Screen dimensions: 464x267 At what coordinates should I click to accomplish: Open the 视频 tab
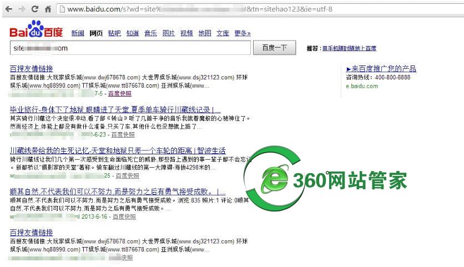click(x=186, y=33)
